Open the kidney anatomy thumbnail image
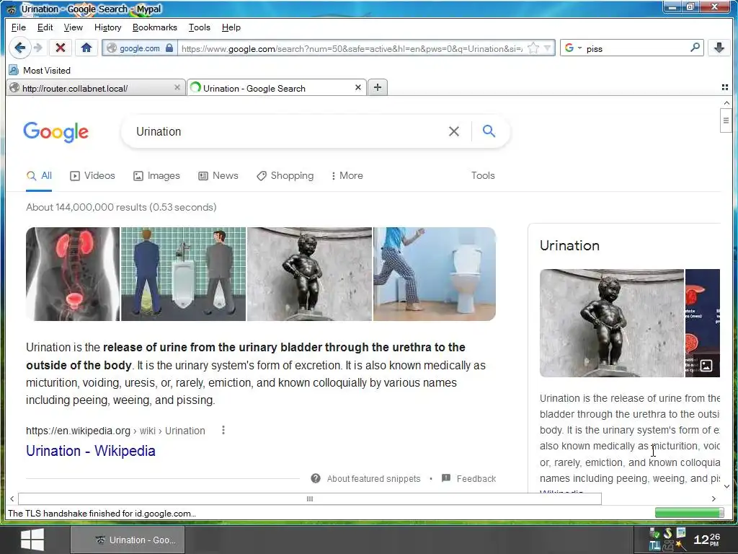Viewport: 738px width, 554px height. 73,274
